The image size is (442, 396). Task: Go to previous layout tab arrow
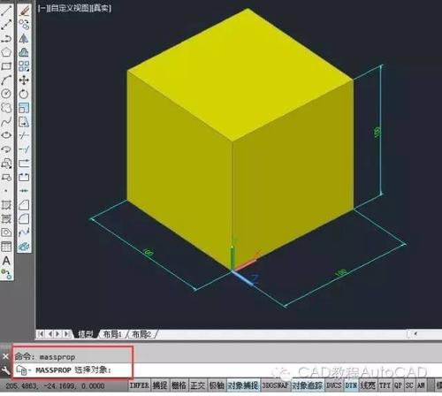(50, 334)
